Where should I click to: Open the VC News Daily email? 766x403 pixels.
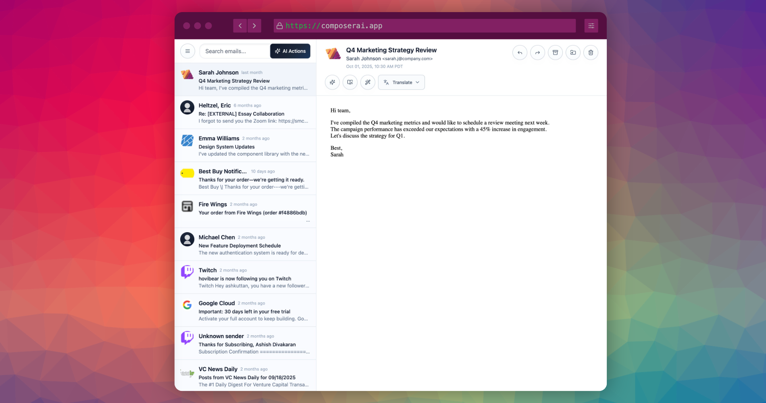point(245,376)
